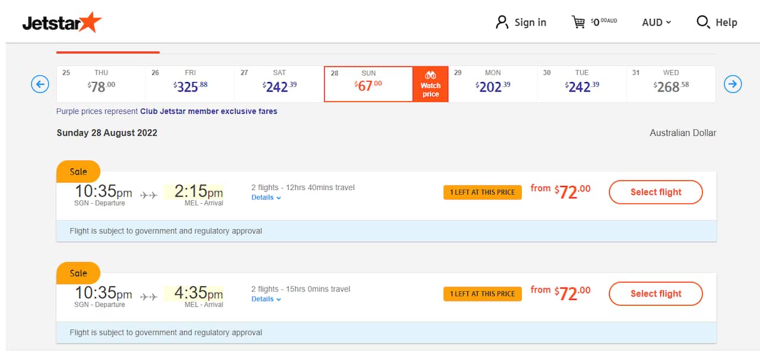Viewport: 760px width, 351px height.
Task: Go to next dates with right arrow
Action: pyautogui.click(x=733, y=84)
